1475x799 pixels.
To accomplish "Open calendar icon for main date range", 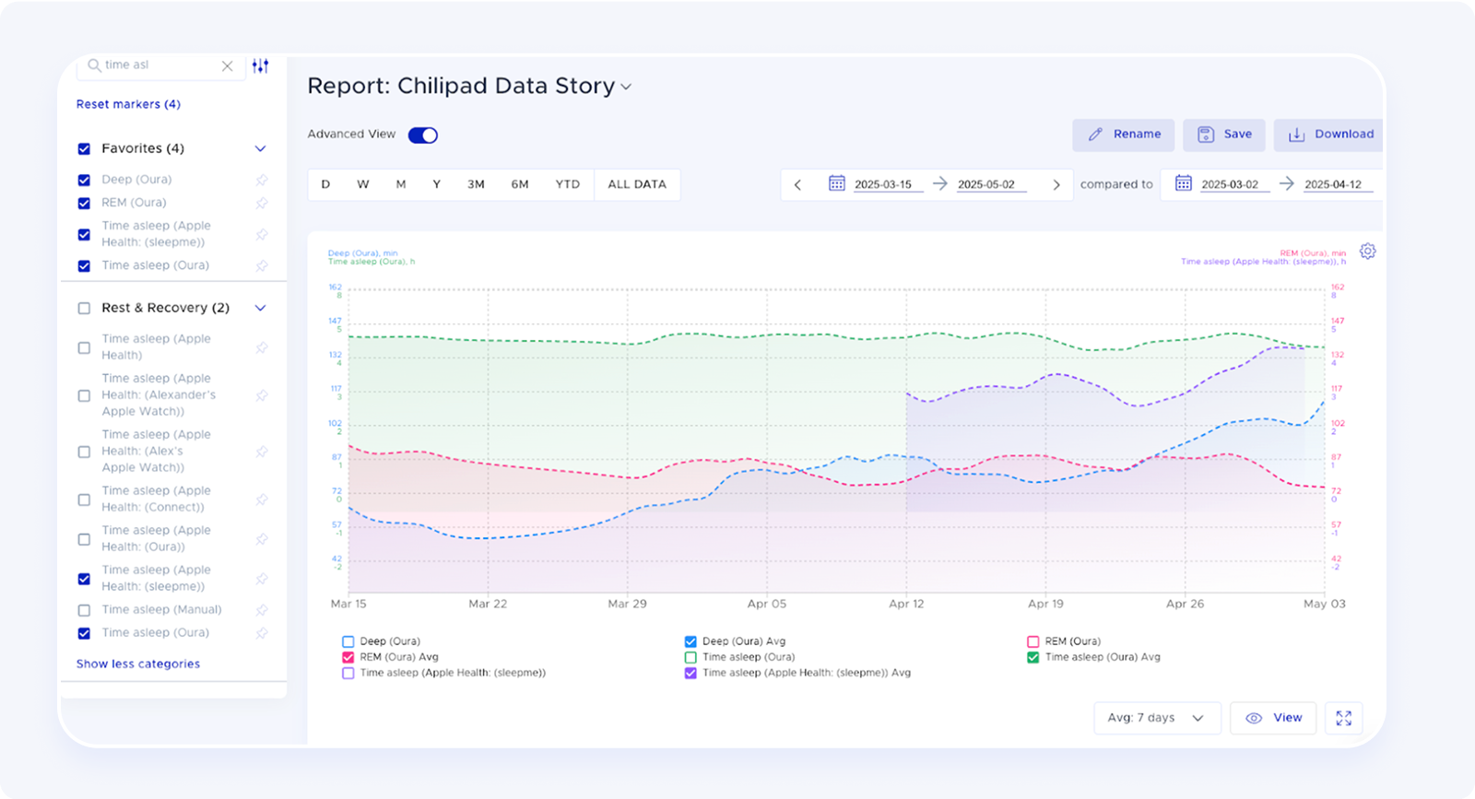I will (x=836, y=183).
